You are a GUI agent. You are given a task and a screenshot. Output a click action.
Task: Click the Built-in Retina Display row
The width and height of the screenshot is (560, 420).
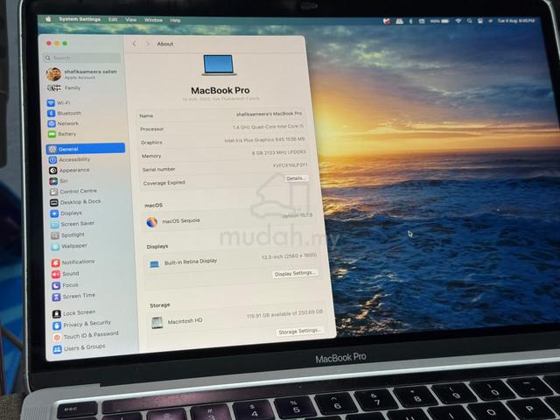point(231,261)
